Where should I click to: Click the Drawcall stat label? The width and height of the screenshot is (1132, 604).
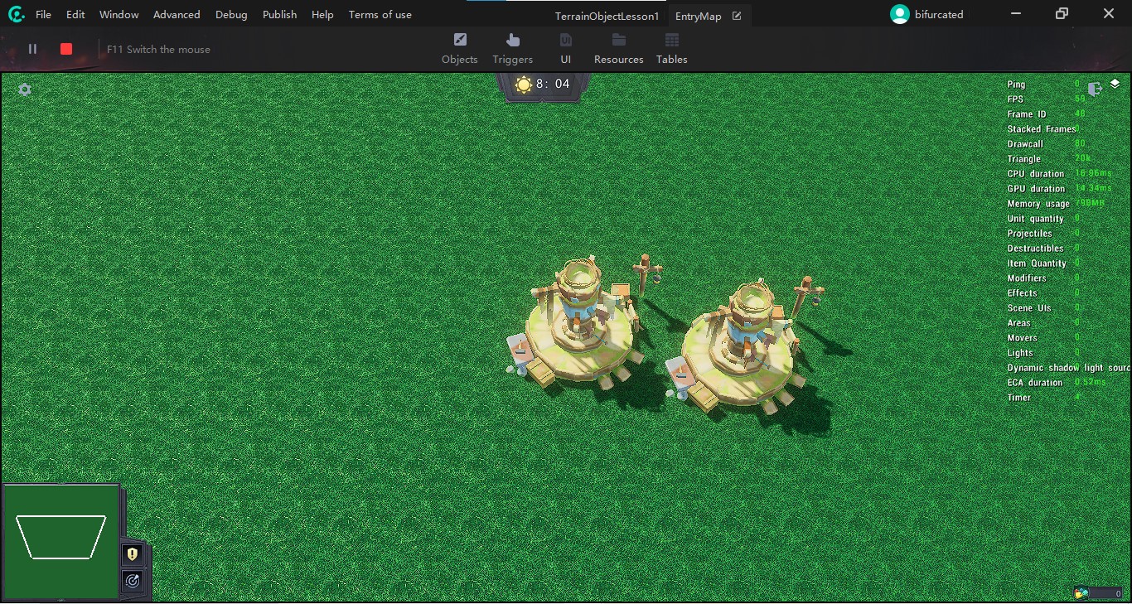(x=1025, y=144)
